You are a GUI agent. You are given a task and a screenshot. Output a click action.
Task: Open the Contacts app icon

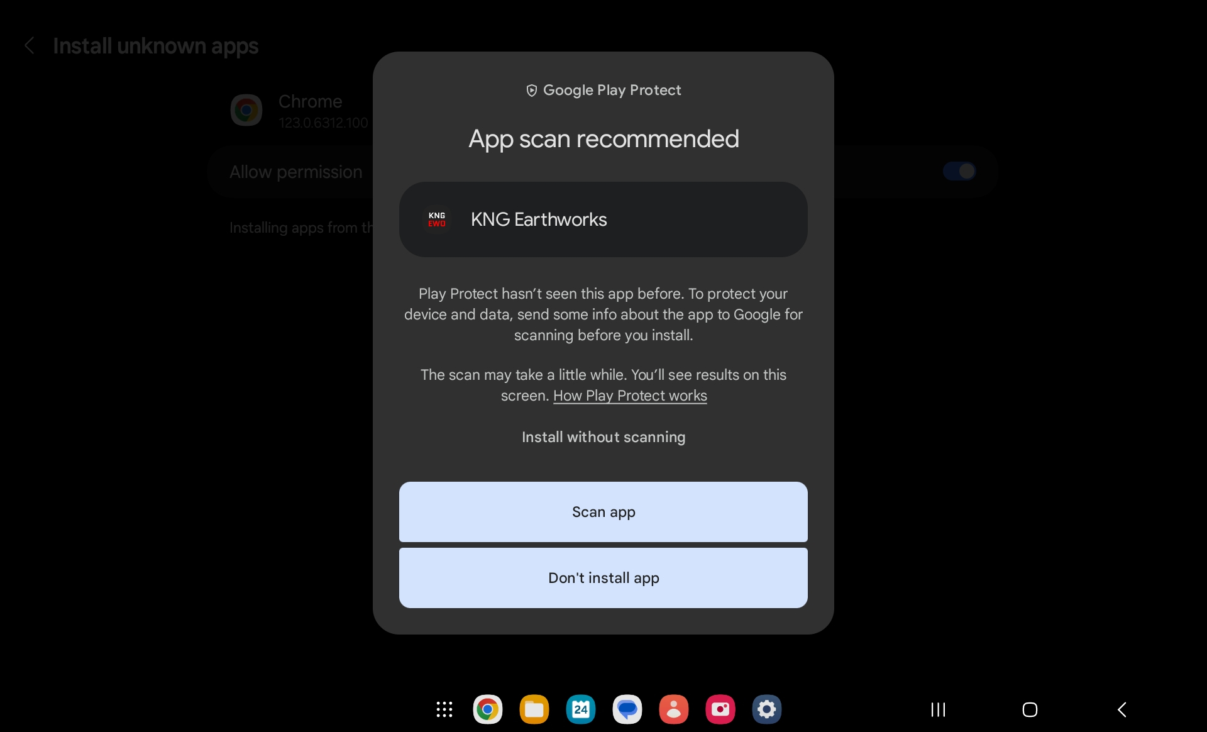[673, 709]
